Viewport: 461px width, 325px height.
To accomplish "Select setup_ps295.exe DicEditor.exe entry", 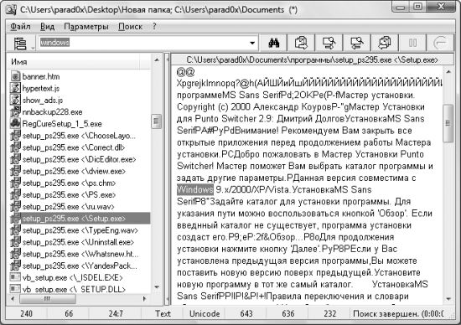I will tap(79, 159).
